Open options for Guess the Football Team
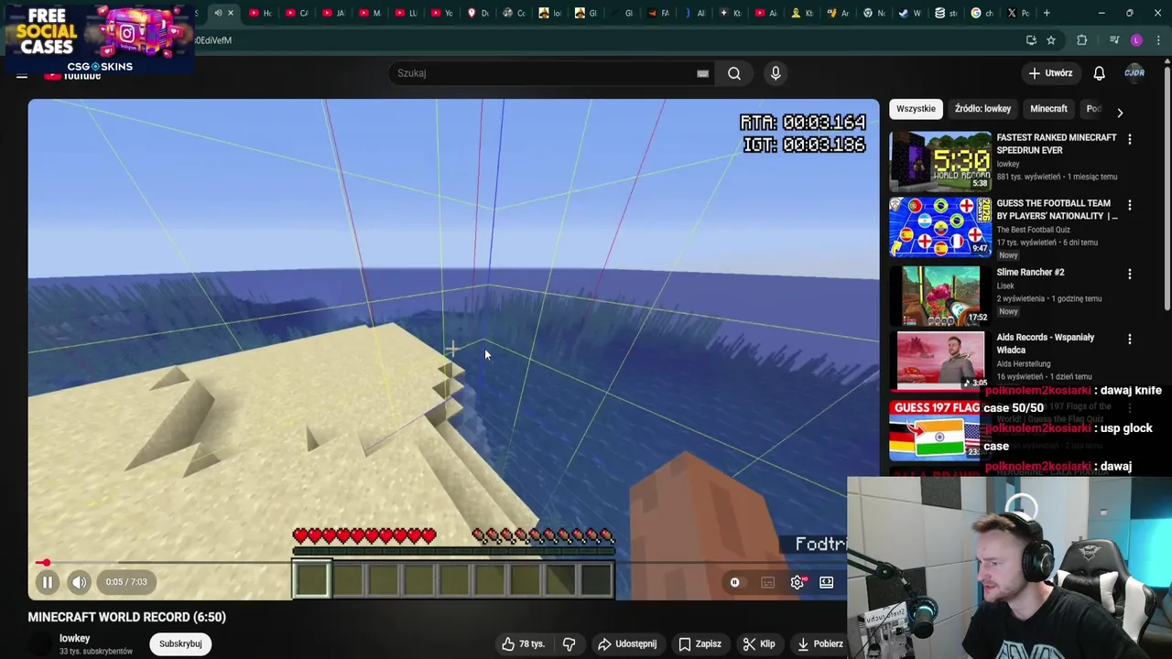Viewport: 1172px width, 659px height. coord(1129,205)
